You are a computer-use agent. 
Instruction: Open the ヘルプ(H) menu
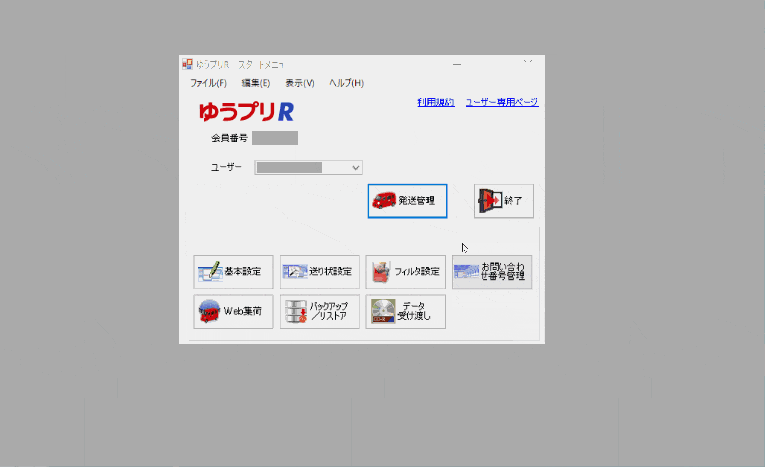pos(347,83)
